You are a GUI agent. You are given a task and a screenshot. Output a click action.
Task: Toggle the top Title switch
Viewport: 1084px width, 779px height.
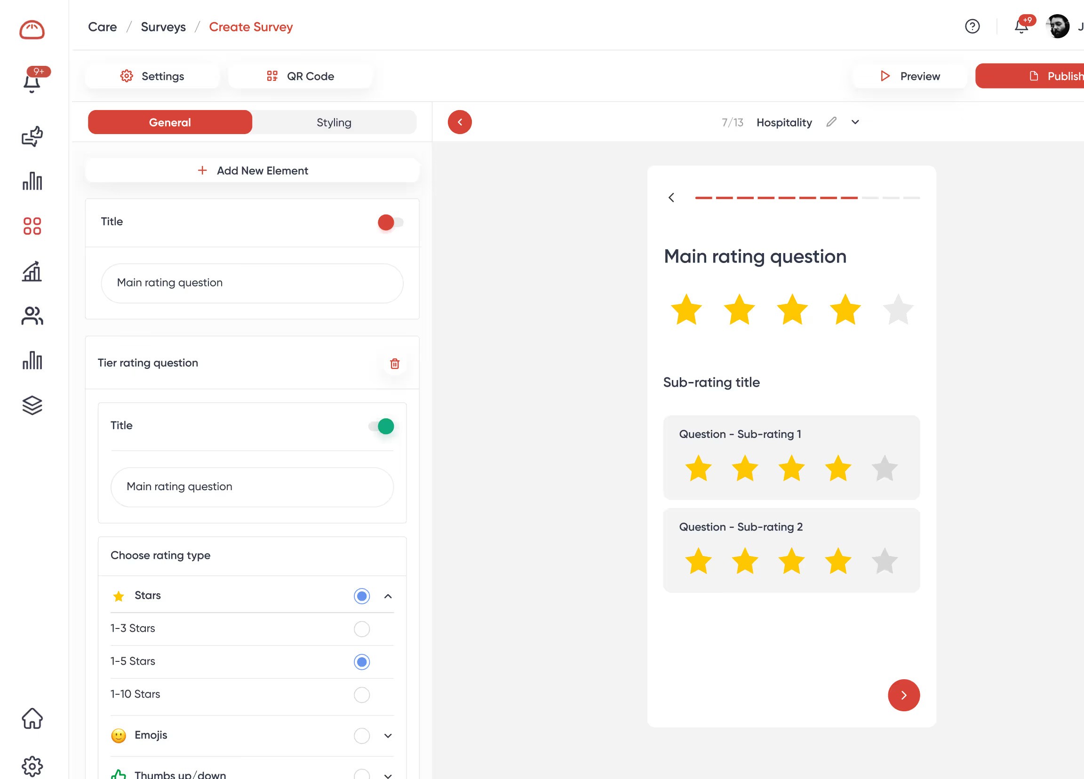[x=390, y=222]
